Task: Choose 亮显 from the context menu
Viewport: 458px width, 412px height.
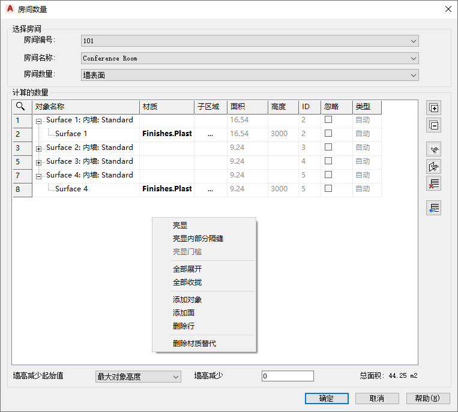Action: click(204, 225)
